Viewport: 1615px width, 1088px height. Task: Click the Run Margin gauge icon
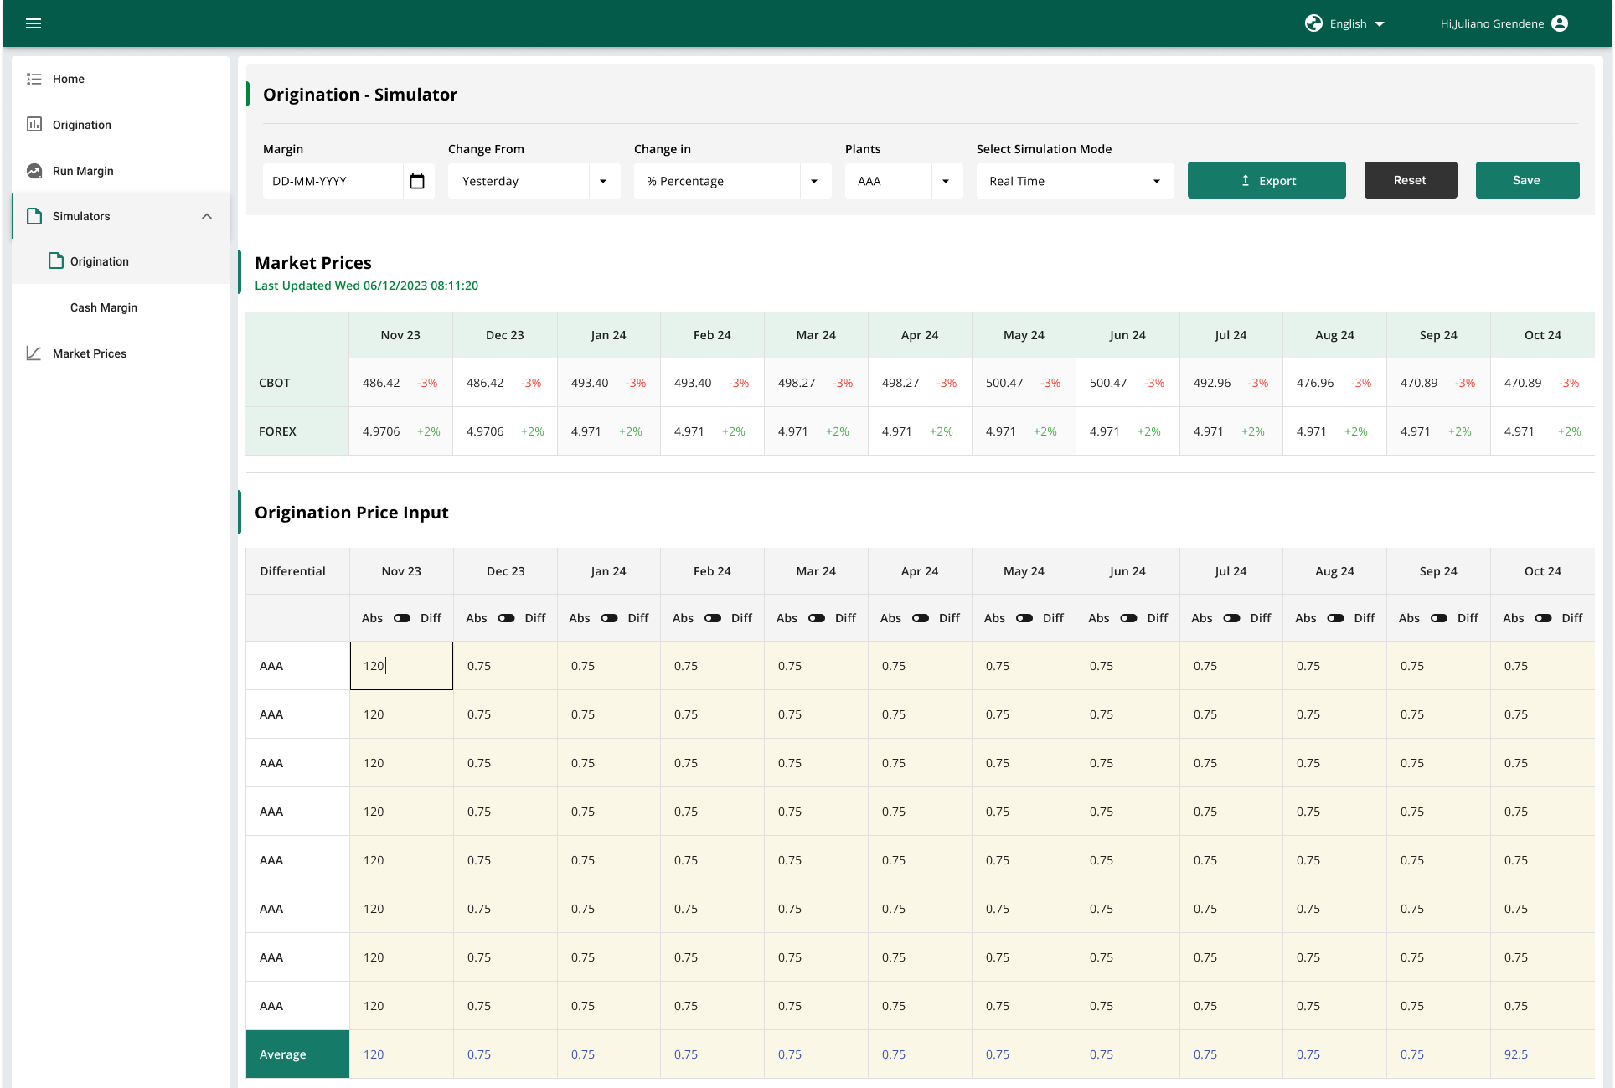tap(34, 171)
